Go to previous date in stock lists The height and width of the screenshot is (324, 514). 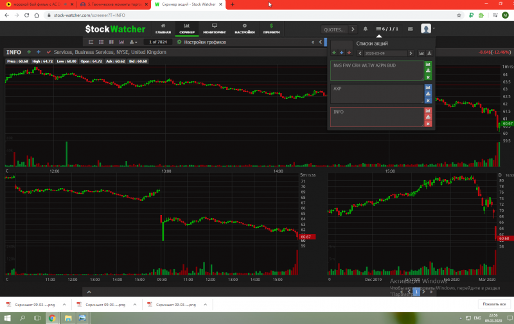click(360, 53)
